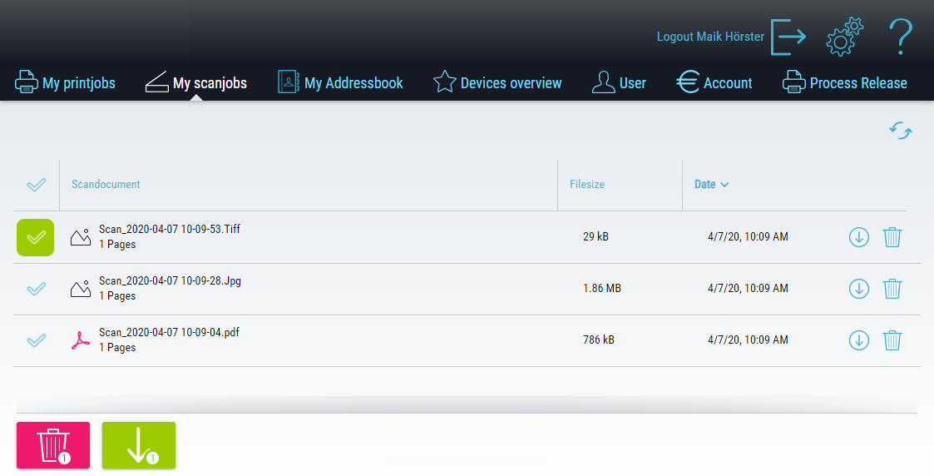Open the My printjobs tab
934x476 pixels.
pyautogui.click(x=66, y=82)
